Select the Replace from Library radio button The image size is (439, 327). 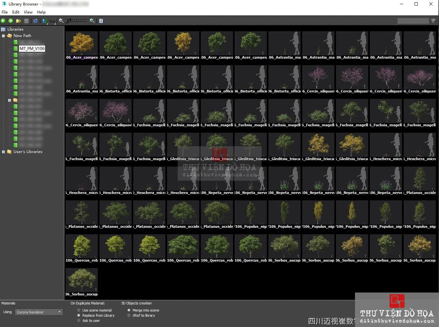[79, 315]
